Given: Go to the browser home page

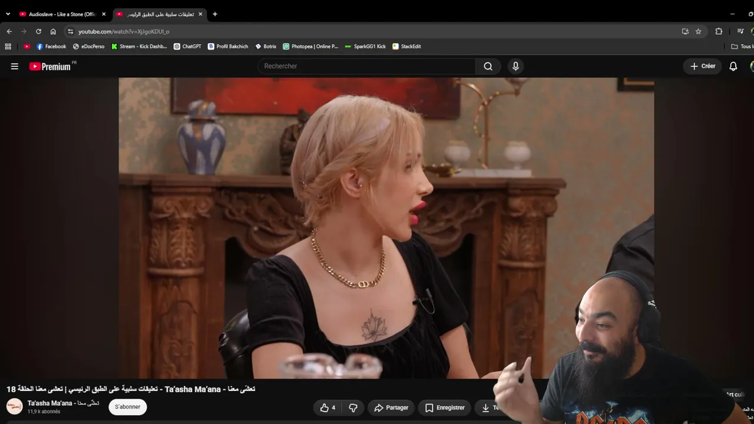Looking at the screenshot, I should pyautogui.click(x=53, y=31).
